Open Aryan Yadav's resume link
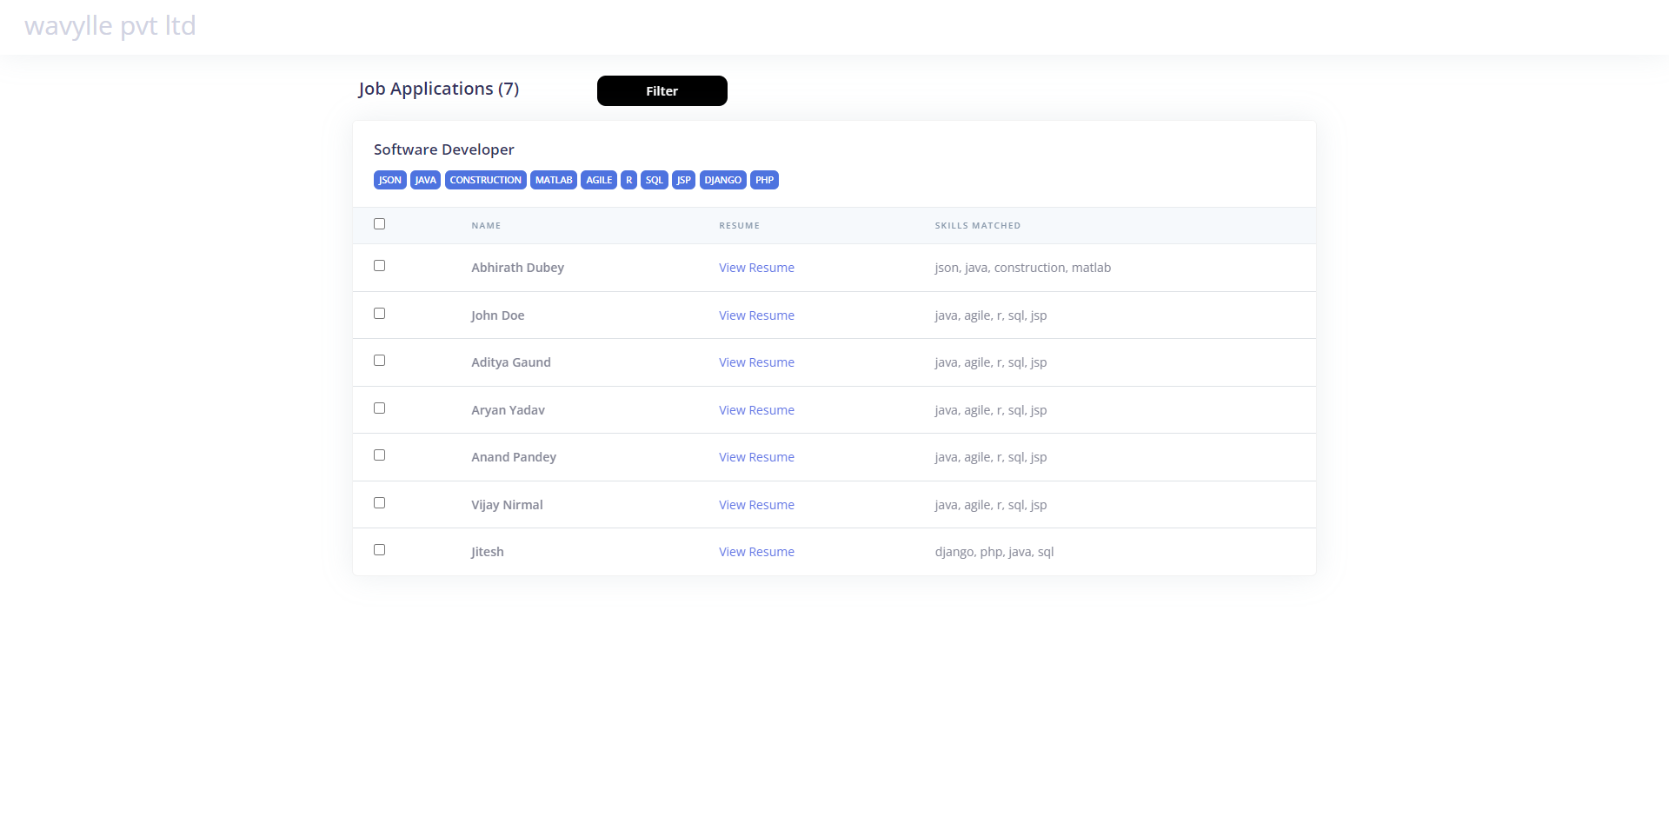1669x823 pixels. pos(756,410)
